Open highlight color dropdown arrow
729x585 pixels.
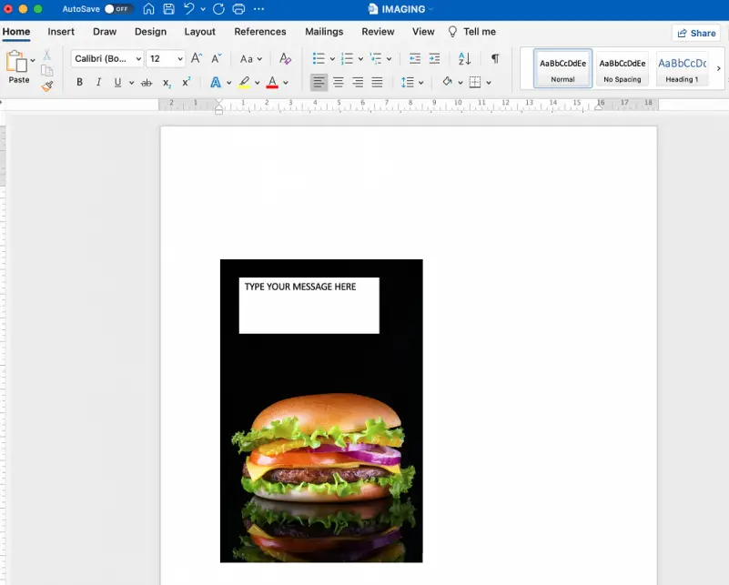(257, 83)
